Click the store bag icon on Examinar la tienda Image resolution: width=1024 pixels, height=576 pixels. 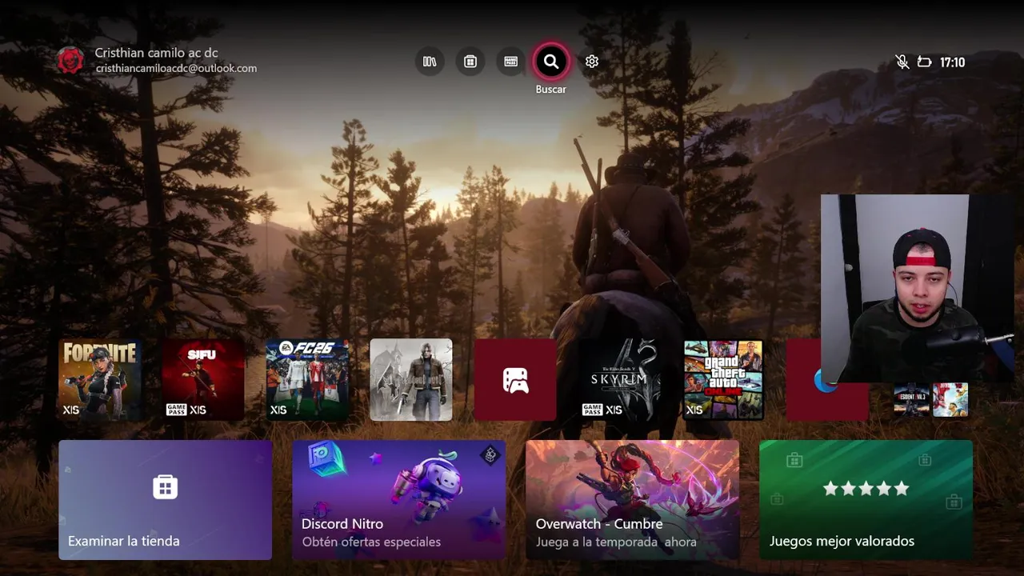click(x=166, y=486)
